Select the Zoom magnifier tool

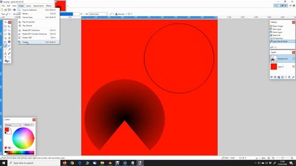pyautogui.click(x=9, y=34)
